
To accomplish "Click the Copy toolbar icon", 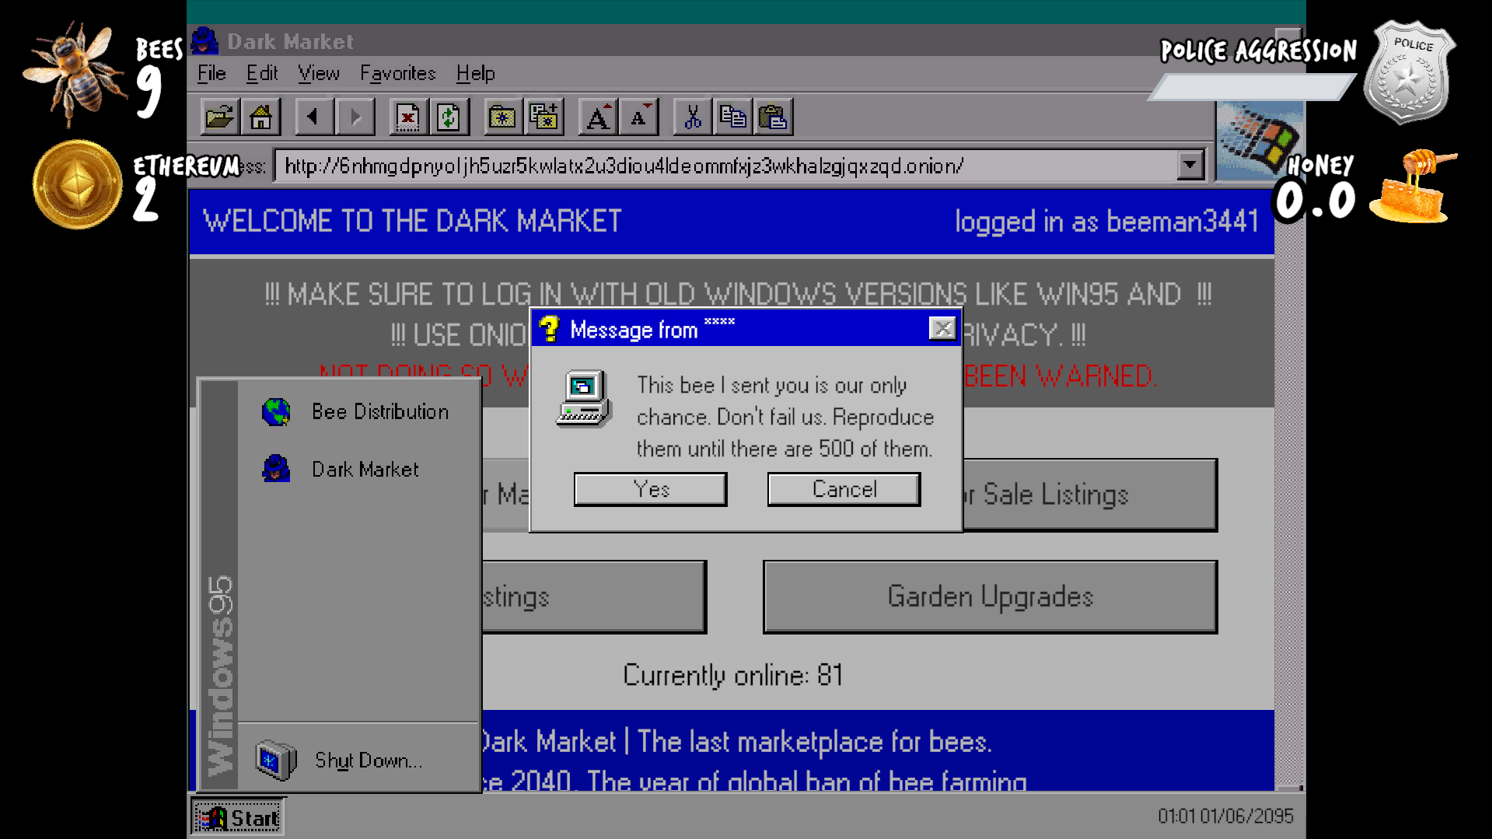I will click(x=732, y=117).
